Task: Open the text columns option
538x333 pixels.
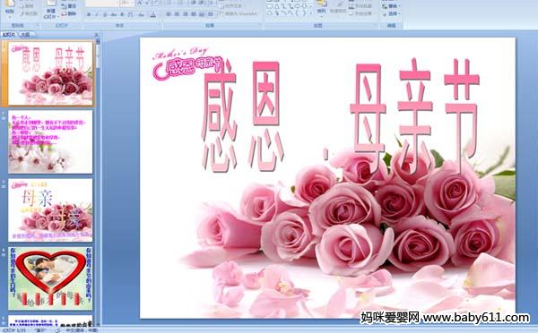Action: pyautogui.click(x=211, y=14)
